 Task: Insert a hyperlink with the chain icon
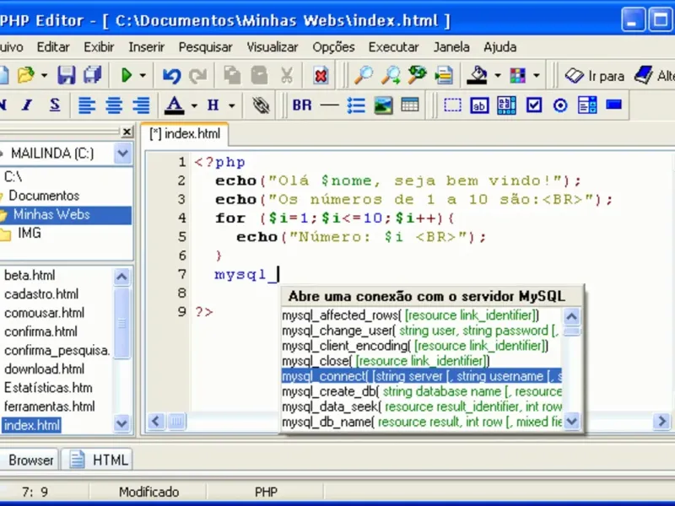click(x=261, y=105)
